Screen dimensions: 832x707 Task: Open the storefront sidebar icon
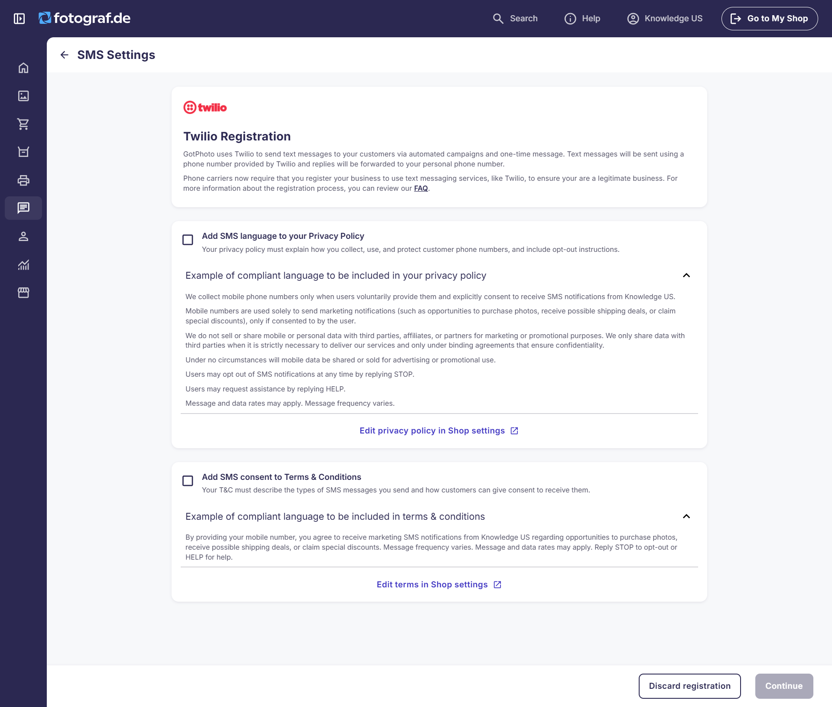coord(23,293)
